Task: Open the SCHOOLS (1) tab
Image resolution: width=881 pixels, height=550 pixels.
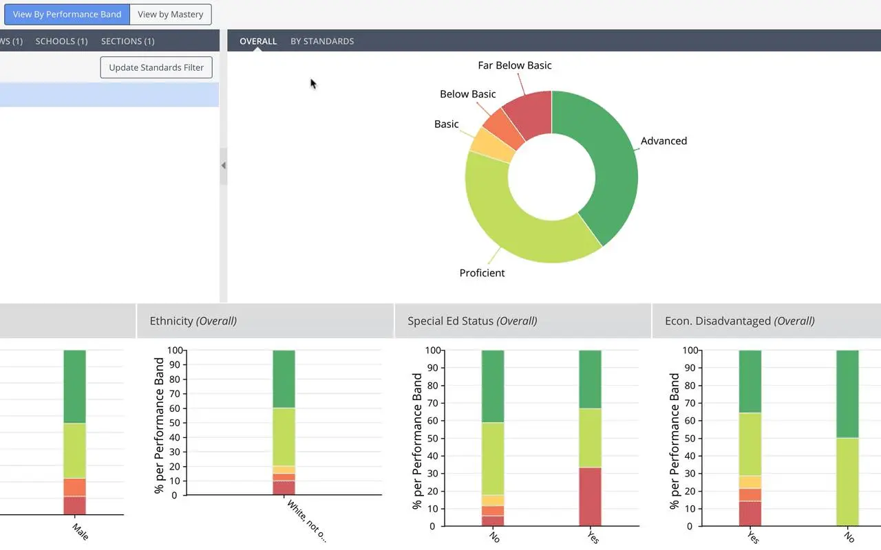Action: coord(61,41)
